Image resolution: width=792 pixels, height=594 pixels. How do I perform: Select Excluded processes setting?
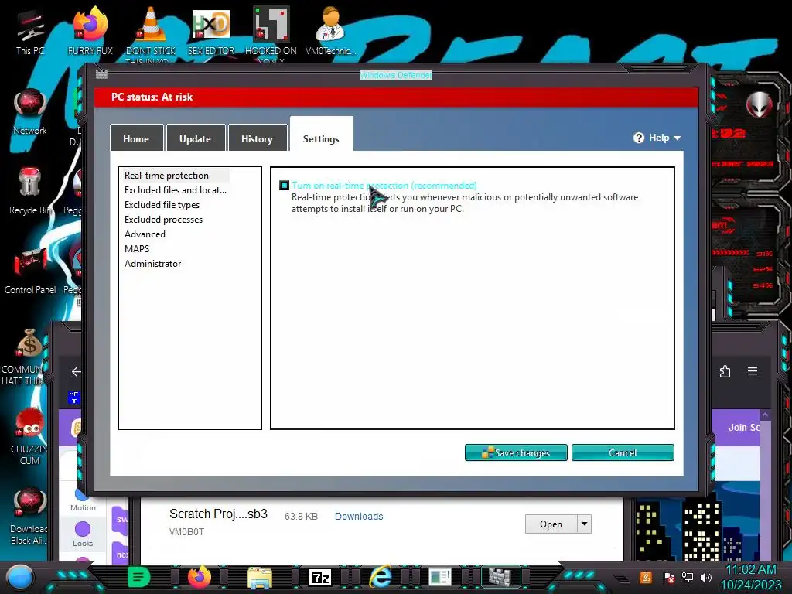[x=164, y=219]
